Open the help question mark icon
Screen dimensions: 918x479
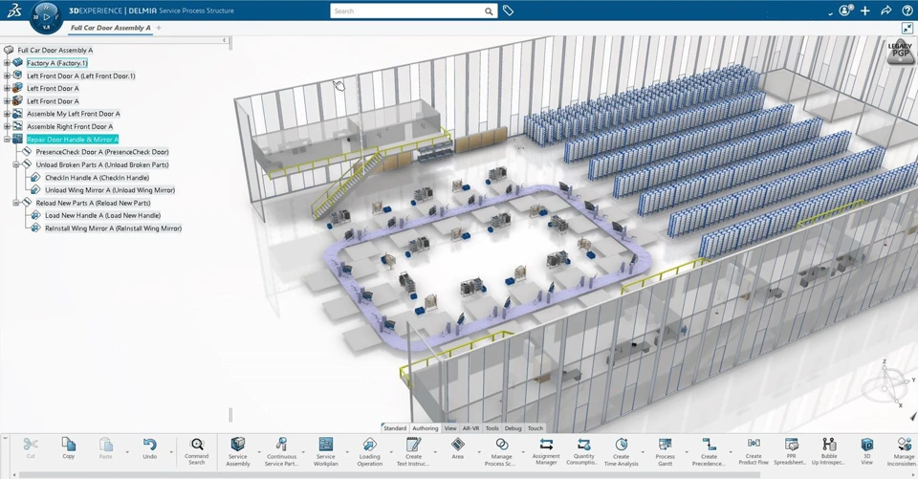tap(907, 11)
